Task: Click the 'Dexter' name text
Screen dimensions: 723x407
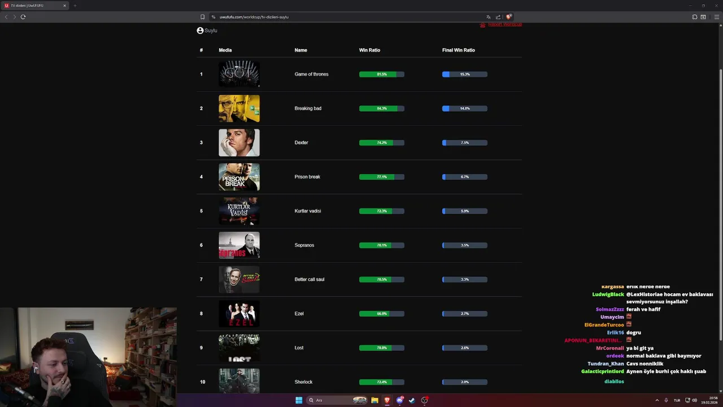Action: [x=301, y=142]
